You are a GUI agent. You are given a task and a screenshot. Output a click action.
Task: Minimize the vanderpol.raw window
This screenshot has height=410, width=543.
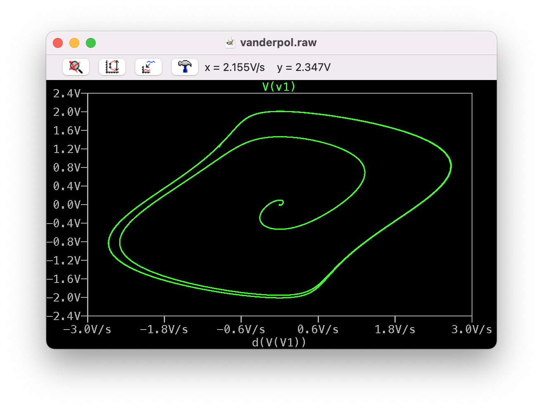(74, 43)
